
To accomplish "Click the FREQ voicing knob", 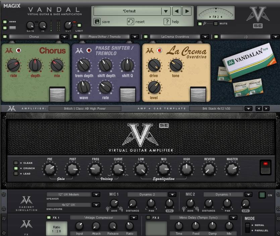I will pos(95,169).
